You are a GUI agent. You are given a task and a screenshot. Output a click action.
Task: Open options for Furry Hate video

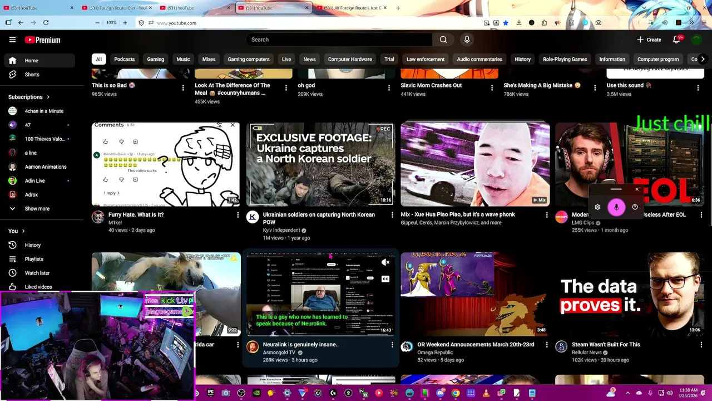pyautogui.click(x=238, y=215)
